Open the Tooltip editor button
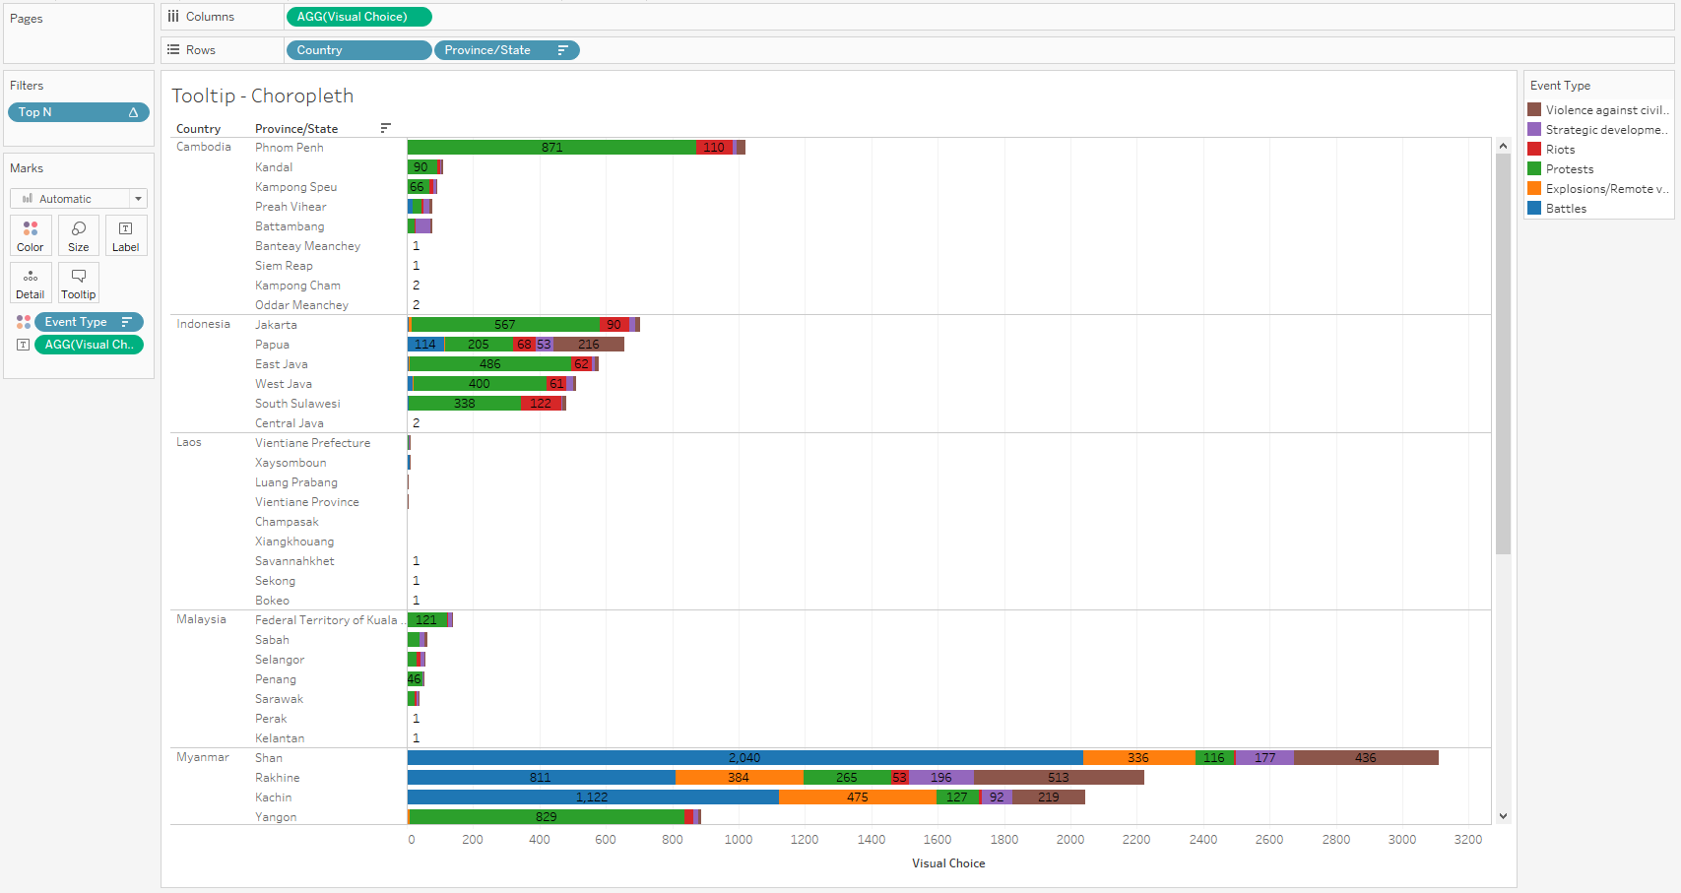 [x=79, y=283]
